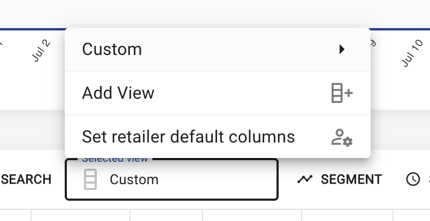Click the Jul 10 axis label
The height and width of the screenshot is (221, 430).
pyautogui.click(x=412, y=53)
